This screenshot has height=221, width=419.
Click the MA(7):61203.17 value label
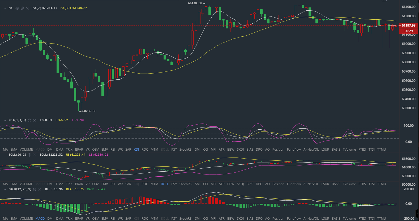coord(45,8)
